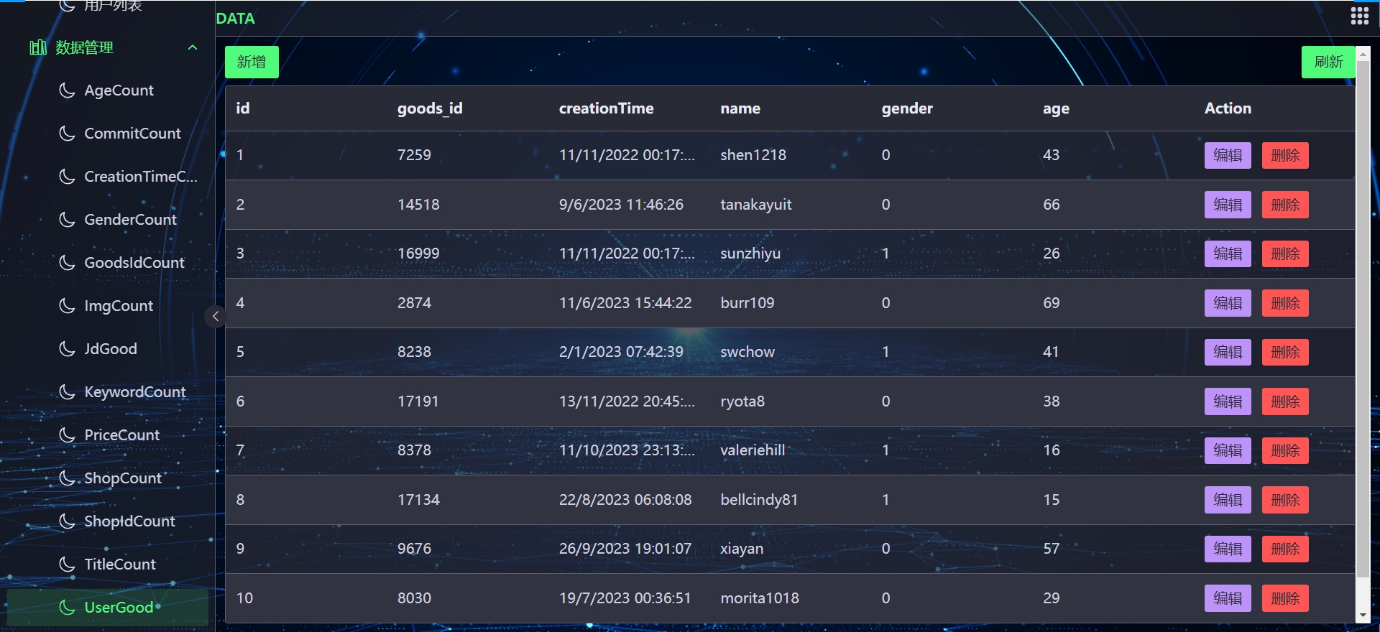
Task: Delete the swchow row
Action: click(1285, 352)
